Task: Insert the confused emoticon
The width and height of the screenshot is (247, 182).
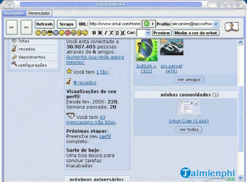Action: (x=85, y=33)
